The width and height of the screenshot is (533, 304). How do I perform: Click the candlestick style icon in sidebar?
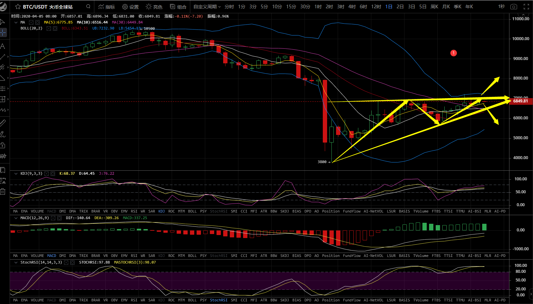pyautogui.click(x=3, y=156)
